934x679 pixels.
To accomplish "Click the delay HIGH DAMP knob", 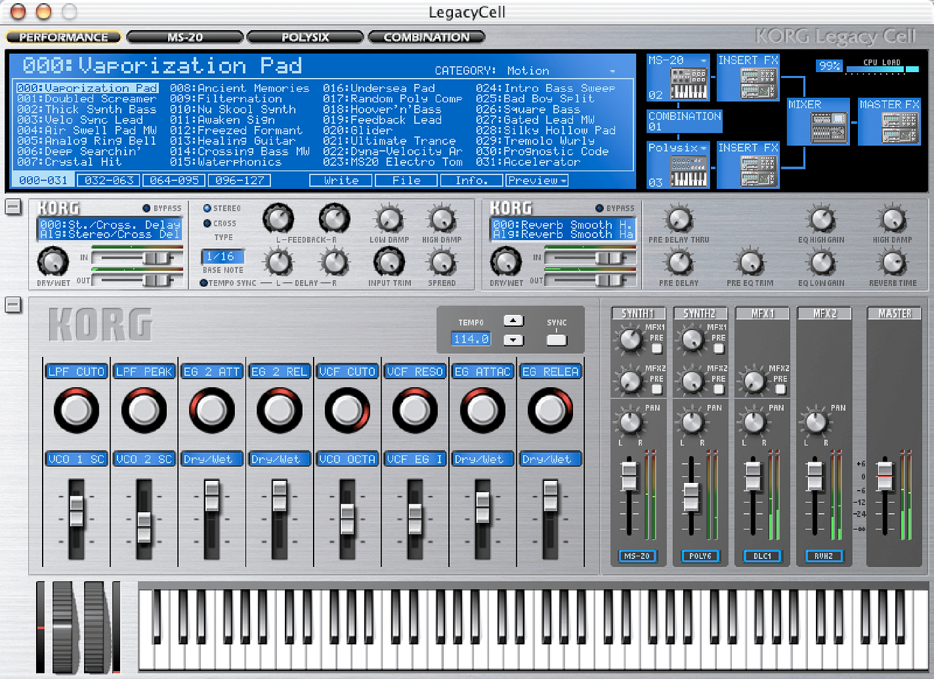I will [442, 219].
